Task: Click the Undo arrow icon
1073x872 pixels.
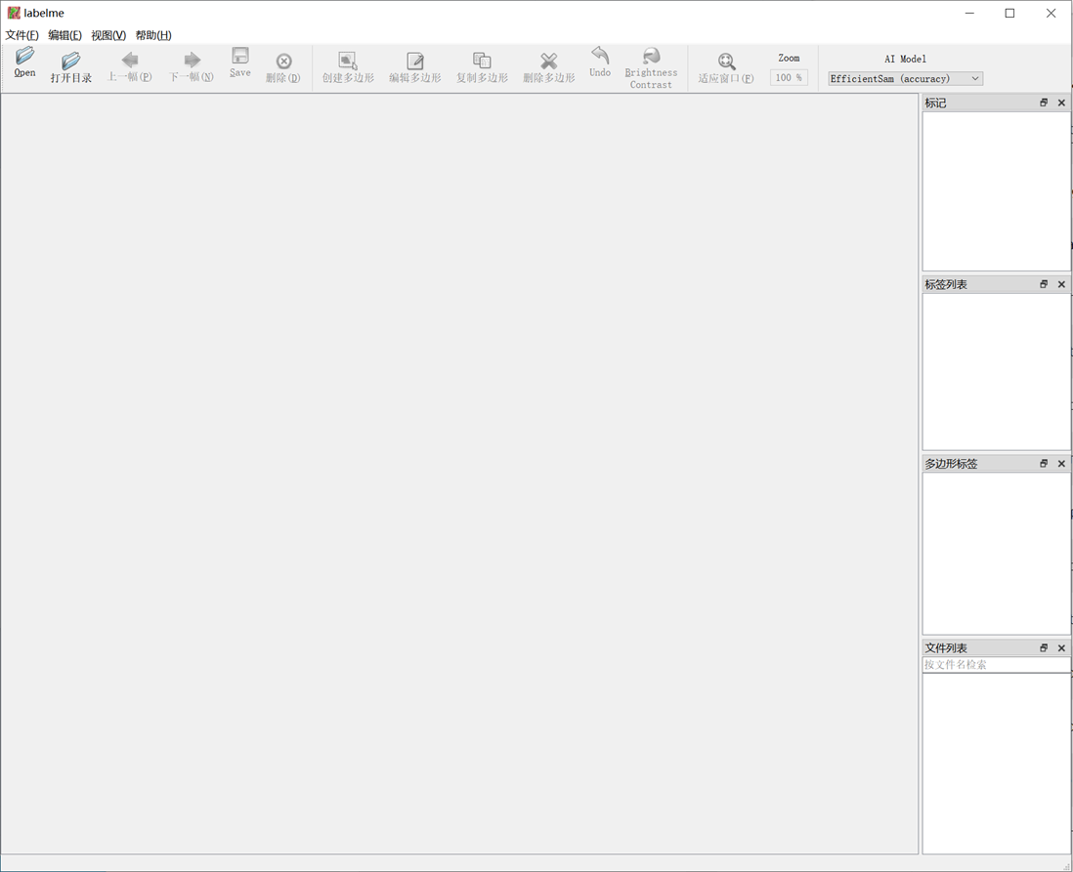Action: coord(600,56)
